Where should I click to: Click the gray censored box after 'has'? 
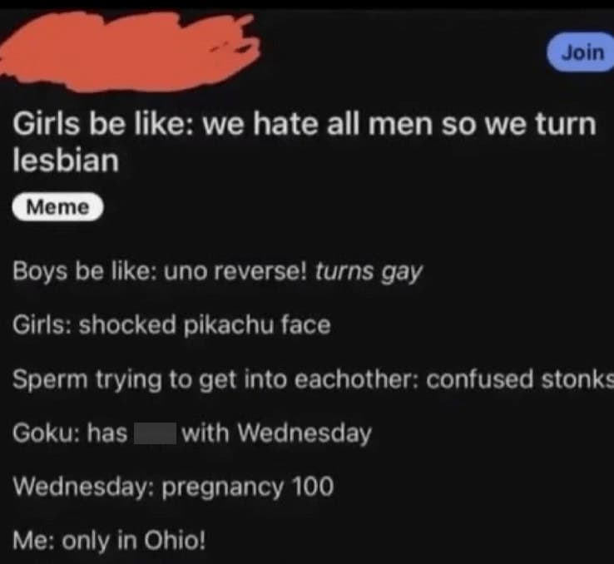(x=155, y=433)
